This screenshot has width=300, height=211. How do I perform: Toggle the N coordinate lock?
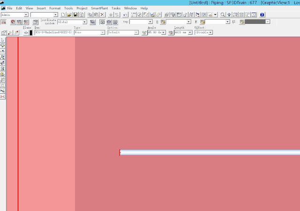(x=202, y=22)
